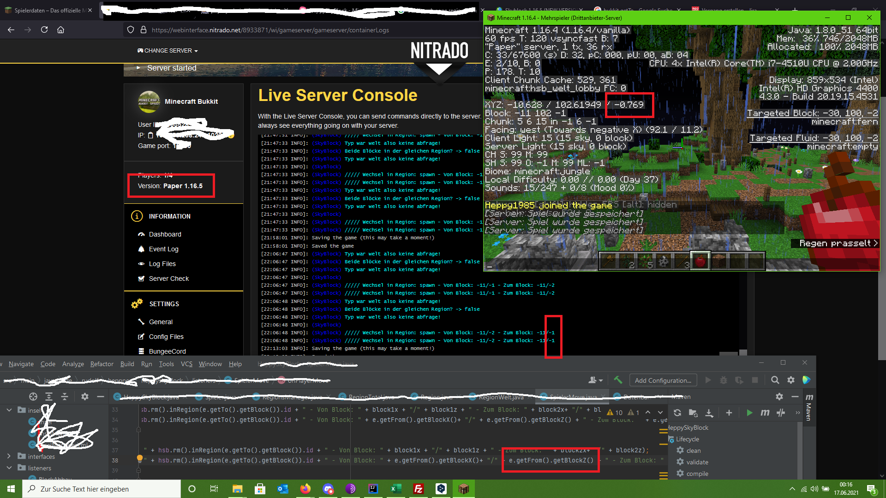This screenshot has width=886, height=498.
Task: Click Add Configuration button
Action: pos(663,380)
